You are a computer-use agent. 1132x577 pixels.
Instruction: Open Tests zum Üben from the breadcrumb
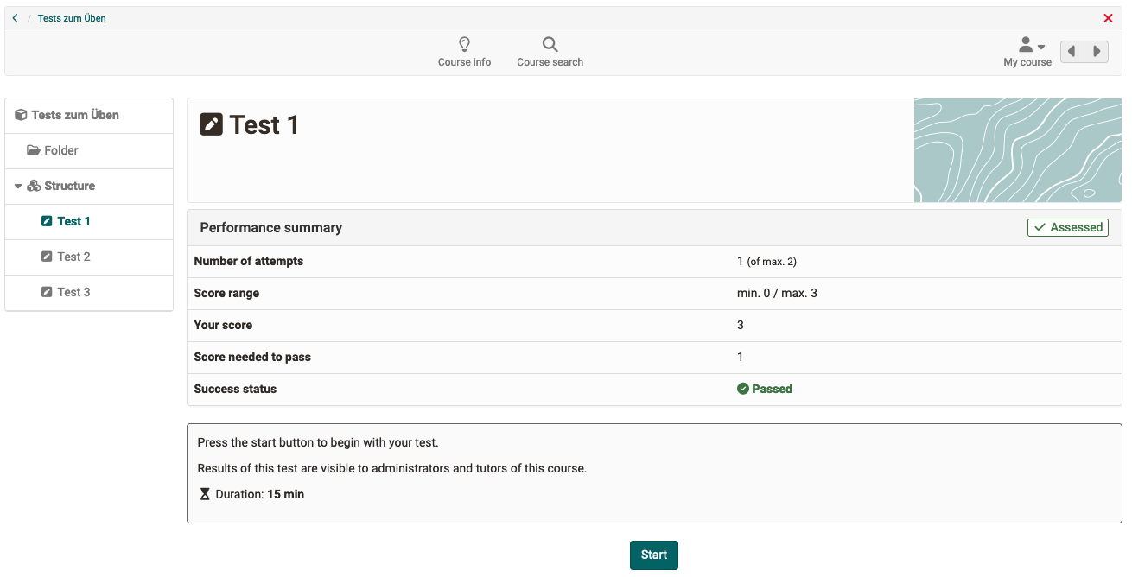point(72,17)
